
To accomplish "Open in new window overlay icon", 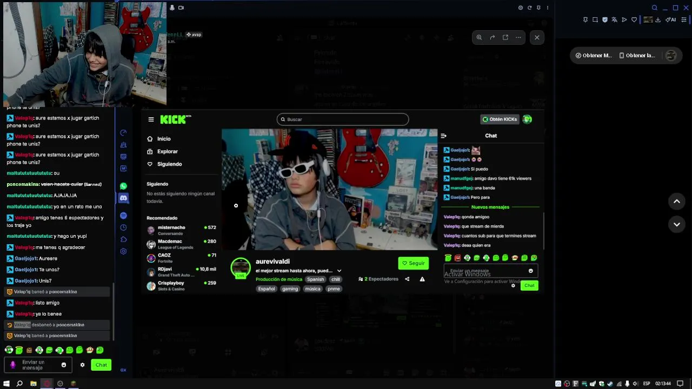I will click(505, 37).
